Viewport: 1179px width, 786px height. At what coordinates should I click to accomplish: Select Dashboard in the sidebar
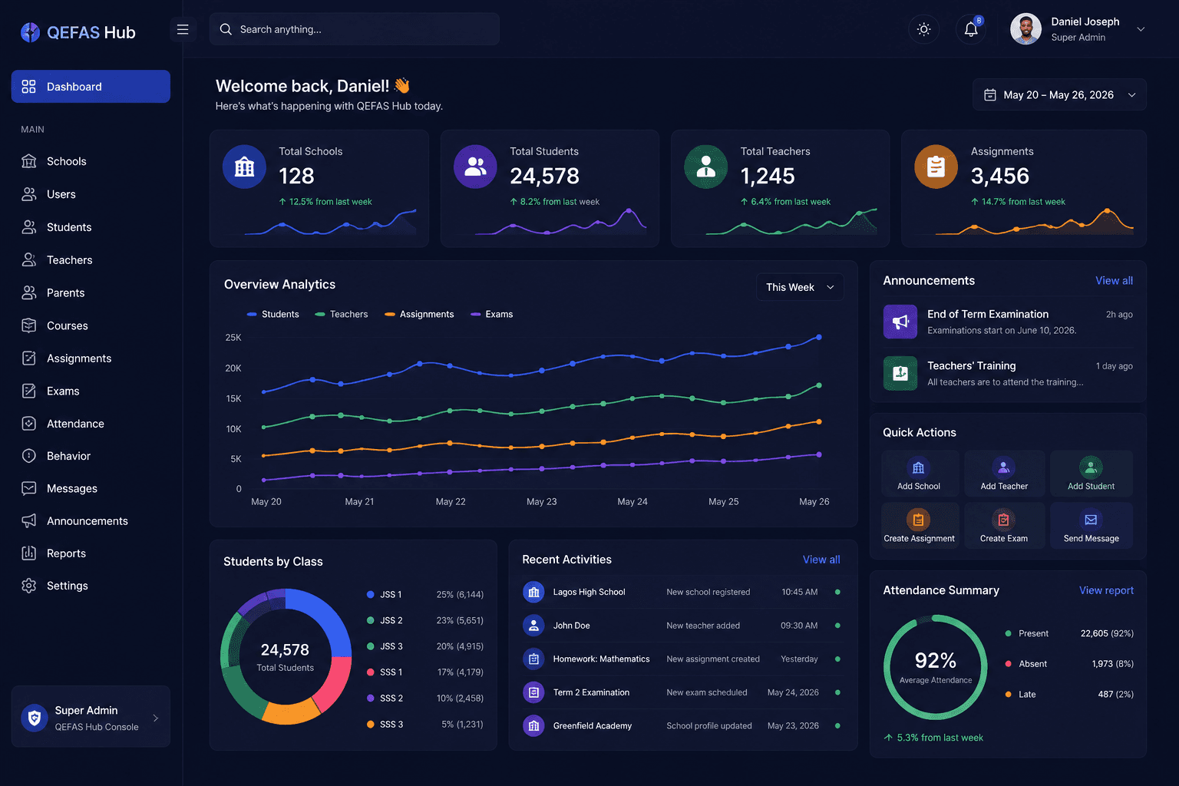coord(91,87)
